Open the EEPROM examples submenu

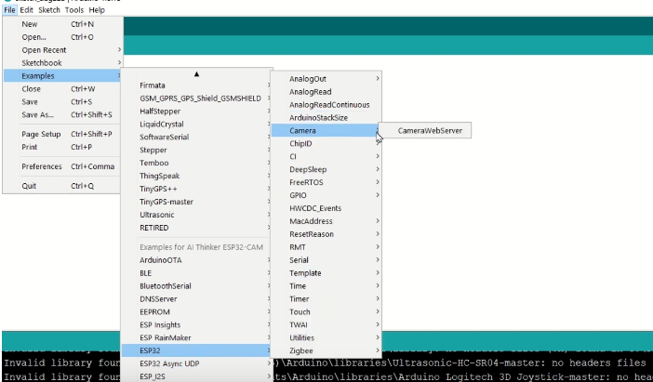click(x=196, y=311)
